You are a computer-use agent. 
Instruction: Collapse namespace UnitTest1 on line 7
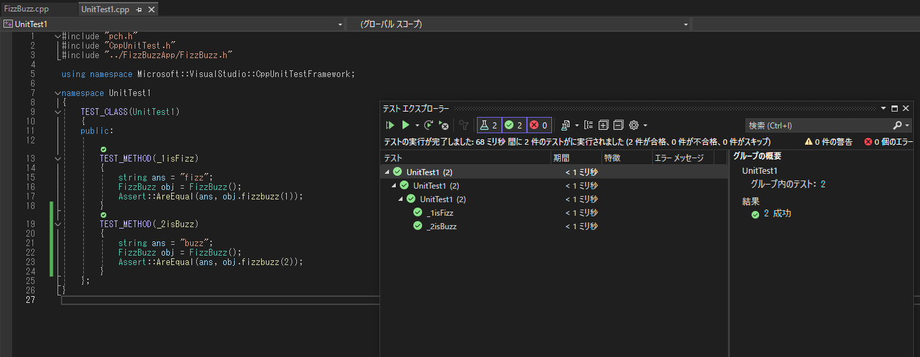(57, 93)
